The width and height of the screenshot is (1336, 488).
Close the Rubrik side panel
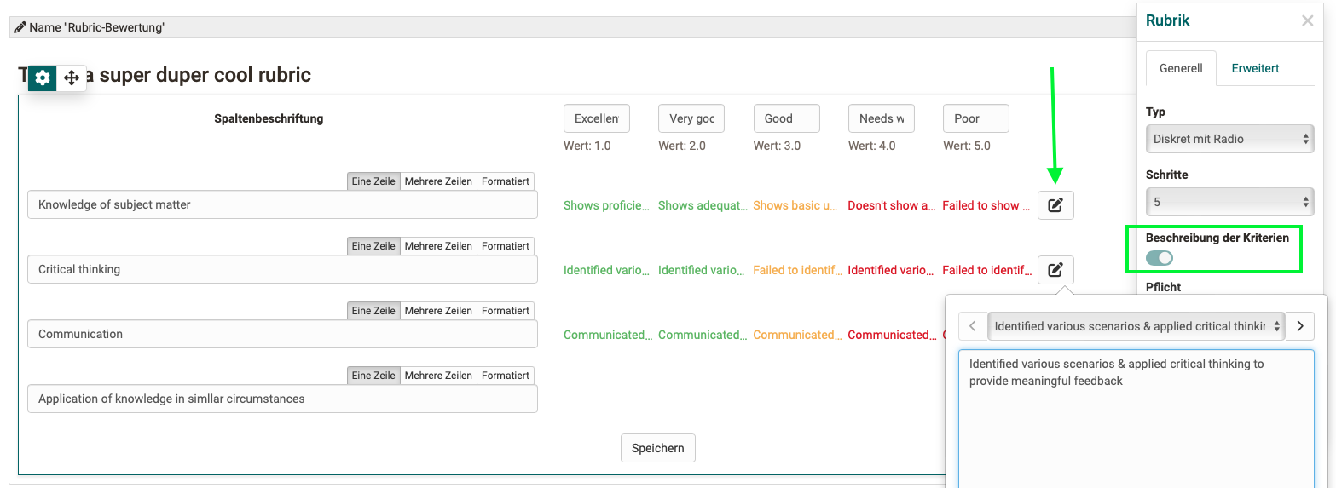click(1307, 21)
